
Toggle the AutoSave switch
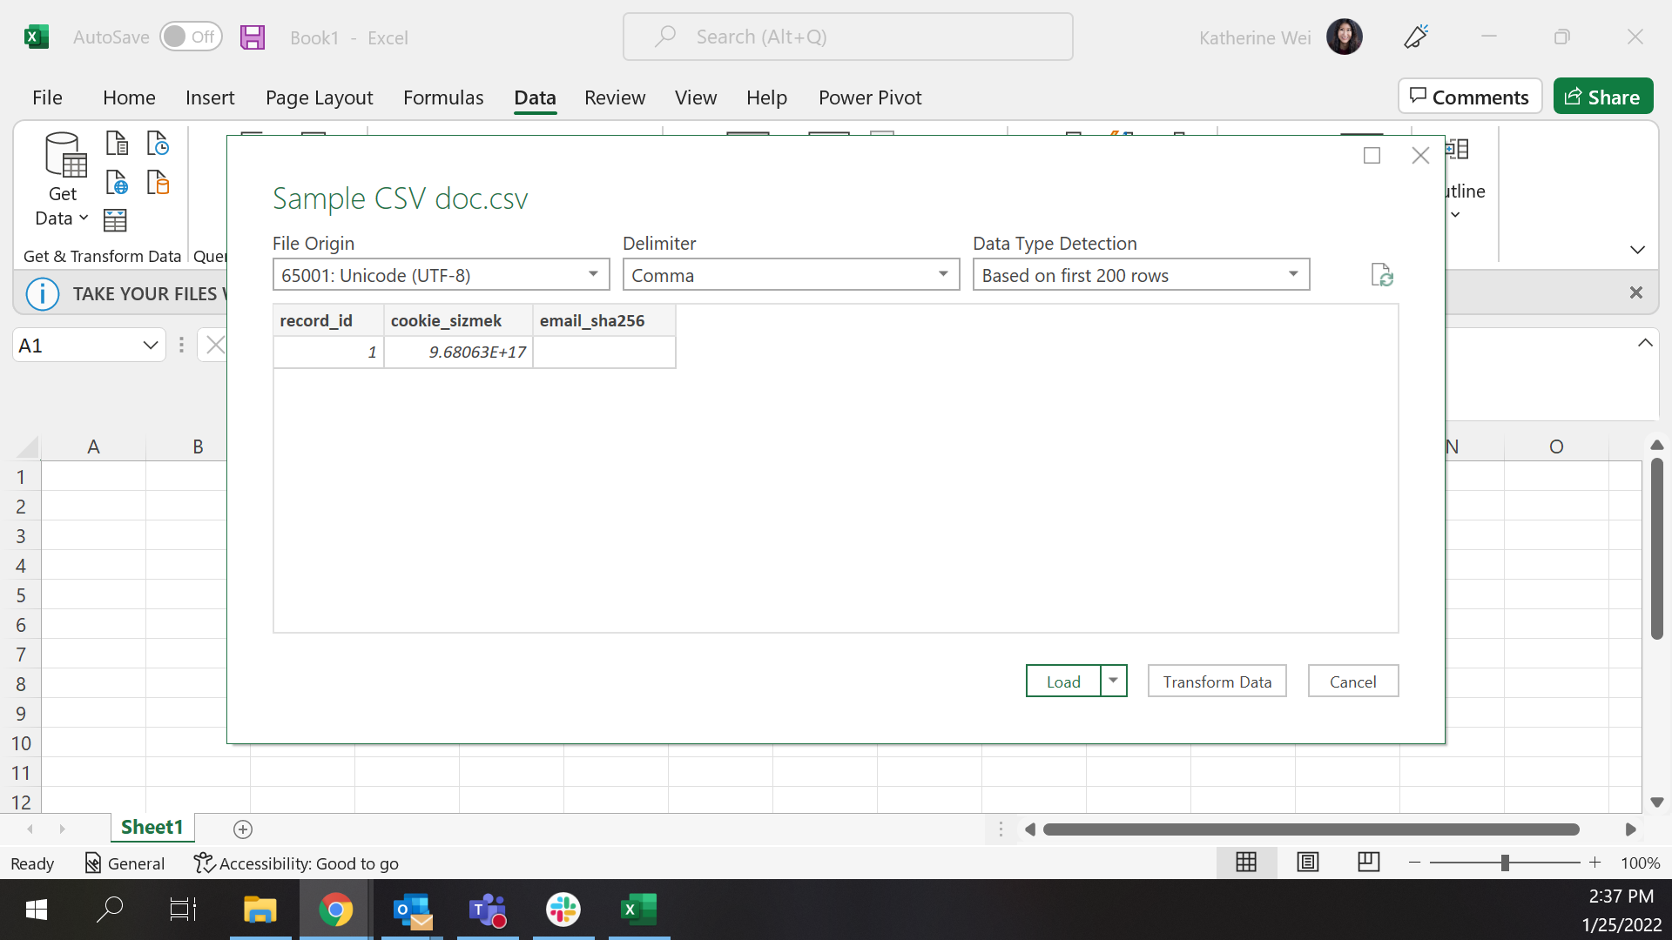coord(191,37)
